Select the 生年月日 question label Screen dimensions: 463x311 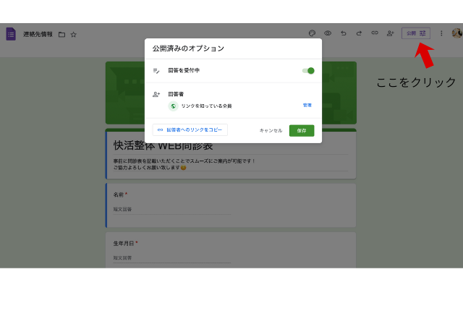coord(124,244)
